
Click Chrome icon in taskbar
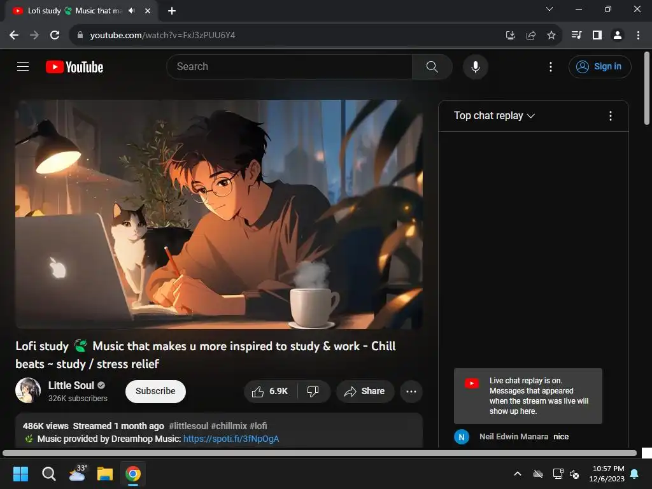click(133, 474)
